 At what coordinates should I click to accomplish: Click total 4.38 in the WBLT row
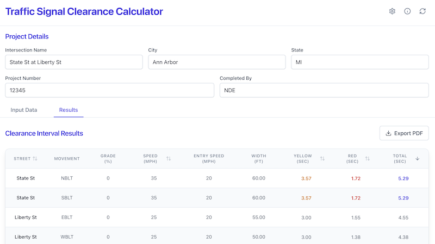[x=403, y=237]
